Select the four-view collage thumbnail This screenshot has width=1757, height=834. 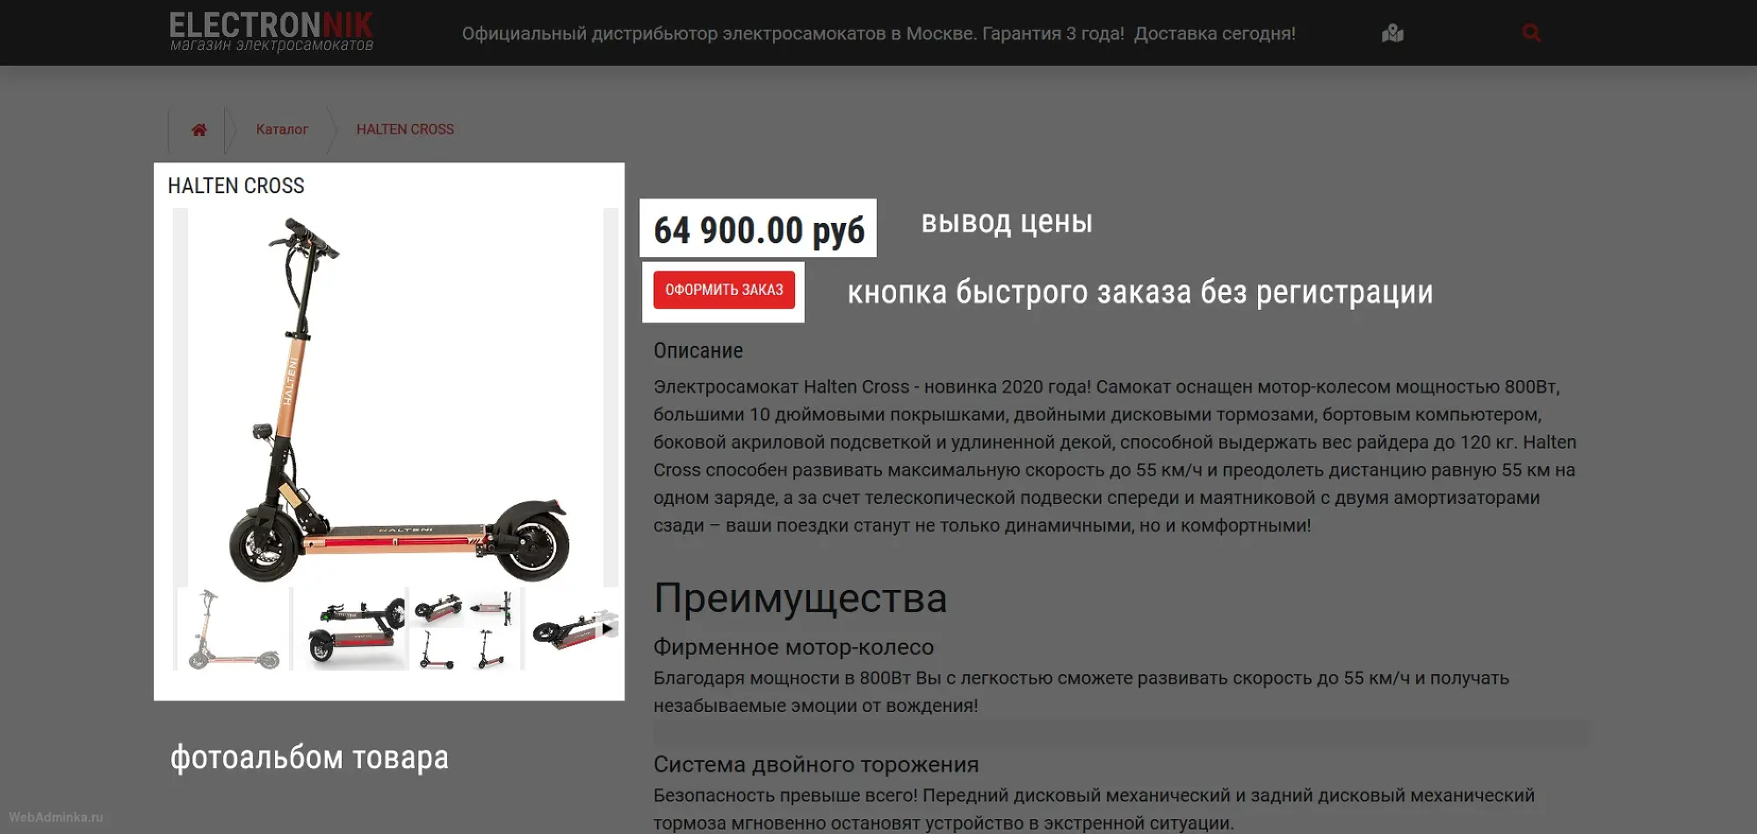pyautogui.click(x=466, y=629)
